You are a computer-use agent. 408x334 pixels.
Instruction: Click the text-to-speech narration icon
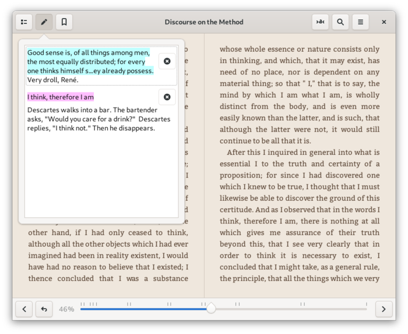coord(321,22)
